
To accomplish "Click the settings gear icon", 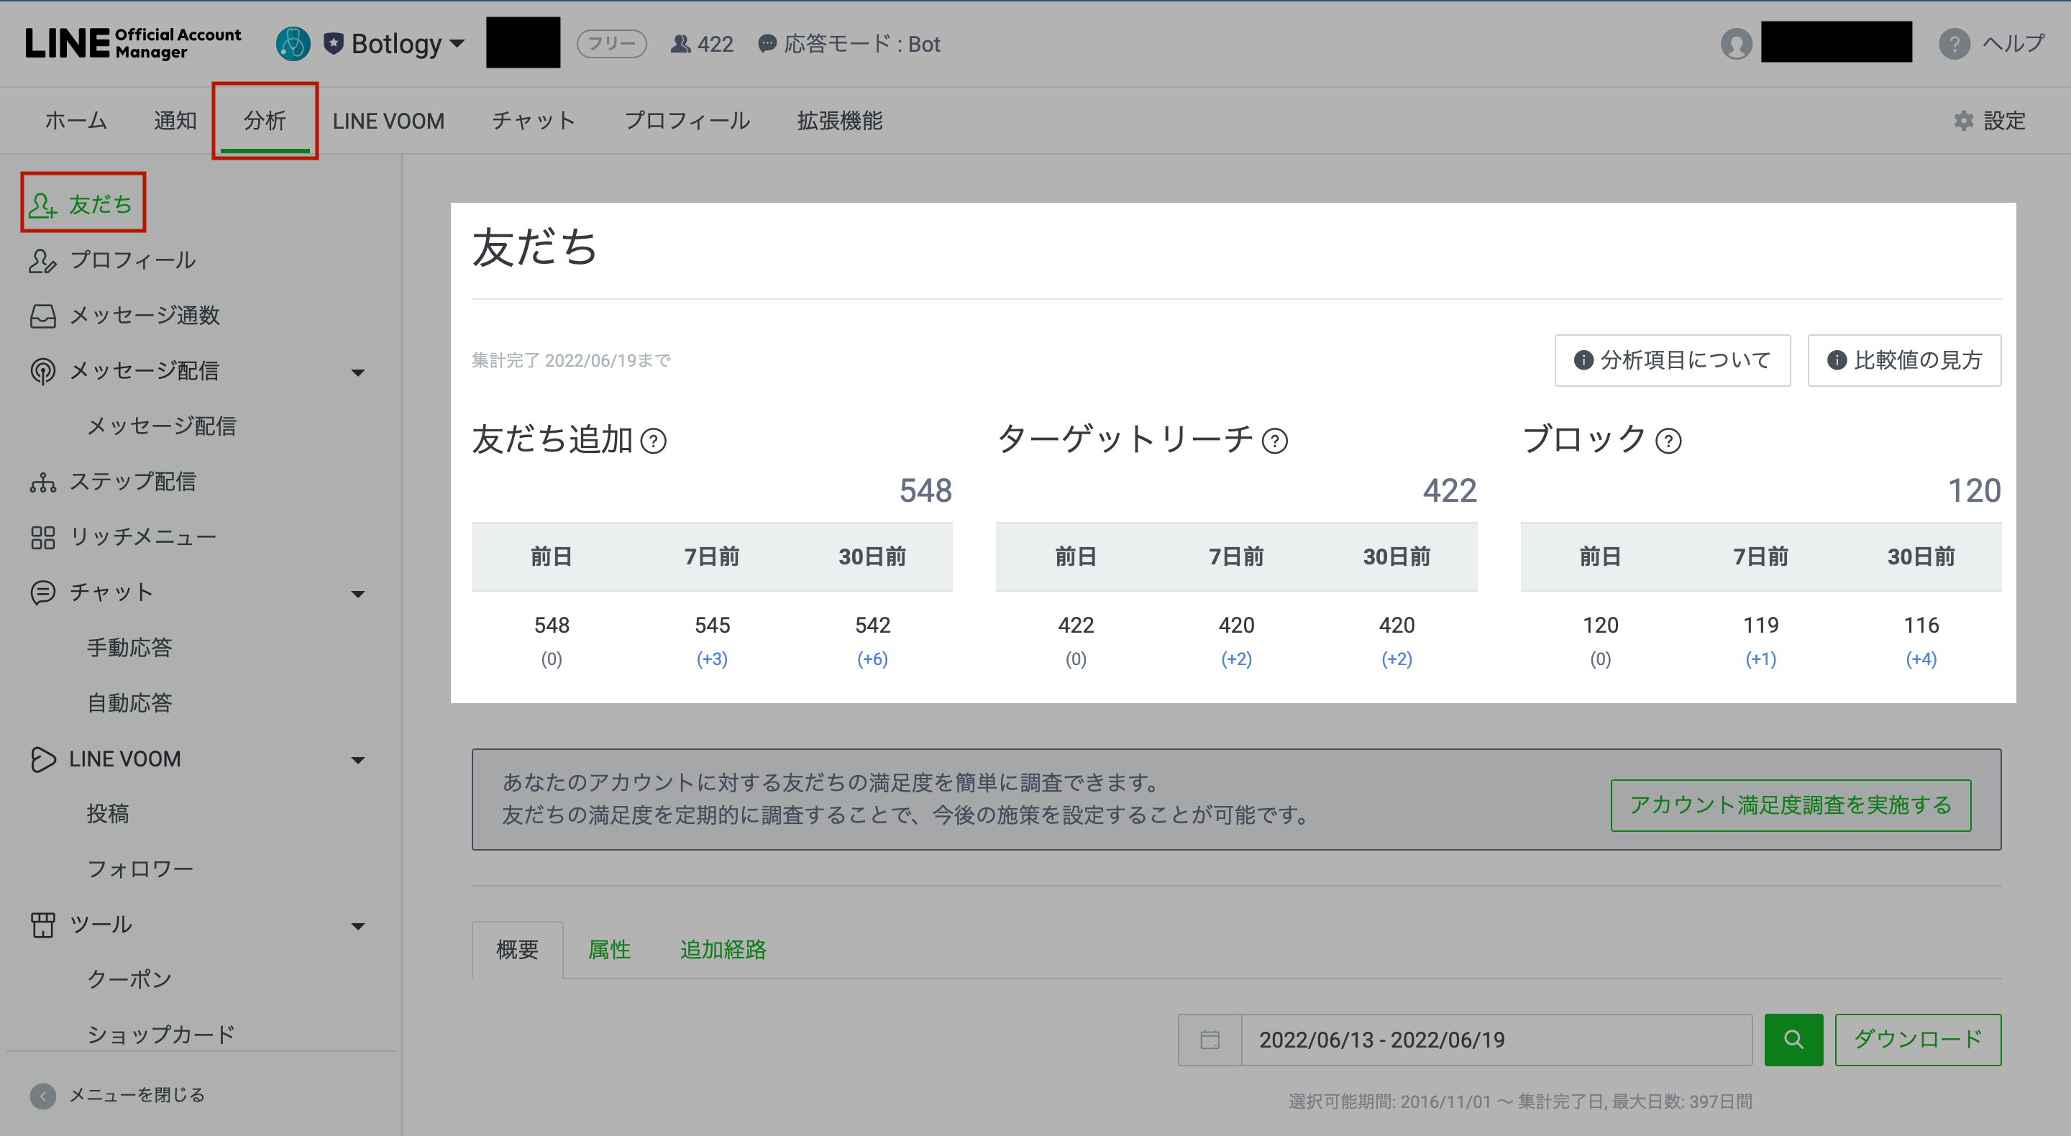I will 1963,121.
